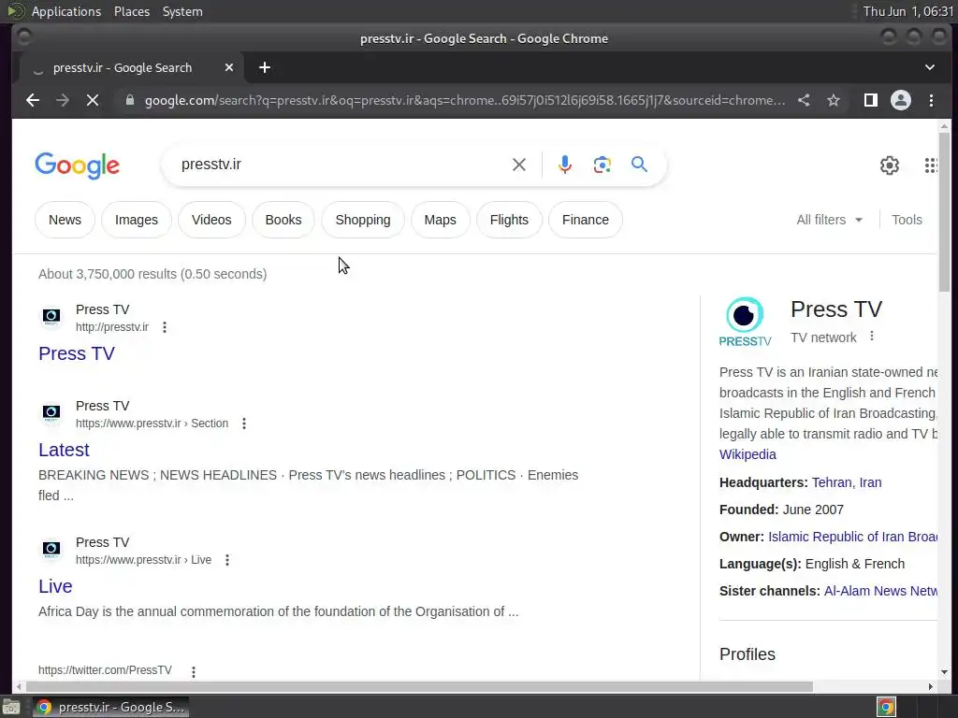This screenshot has height=718, width=958.
Task: Click the show desktop icon in the taskbar
Action: (11, 707)
